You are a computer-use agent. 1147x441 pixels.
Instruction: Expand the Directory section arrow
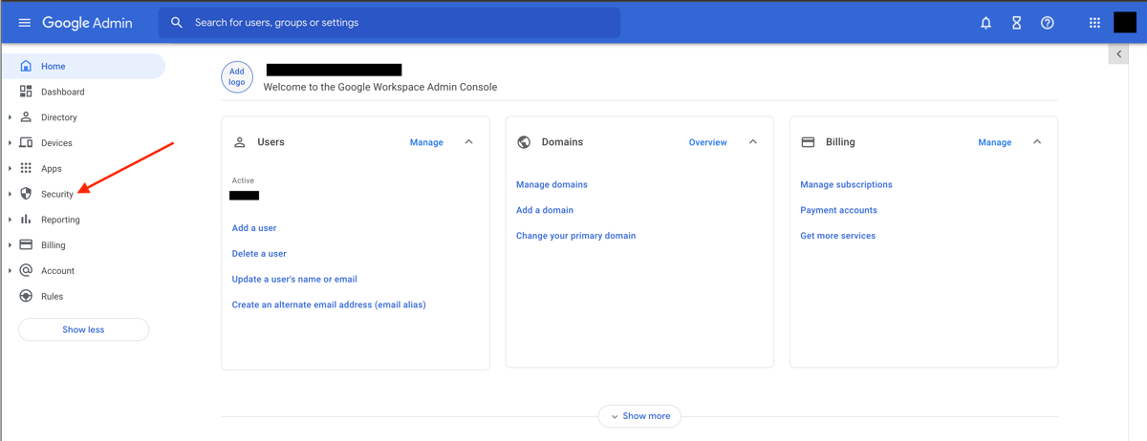pos(11,117)
